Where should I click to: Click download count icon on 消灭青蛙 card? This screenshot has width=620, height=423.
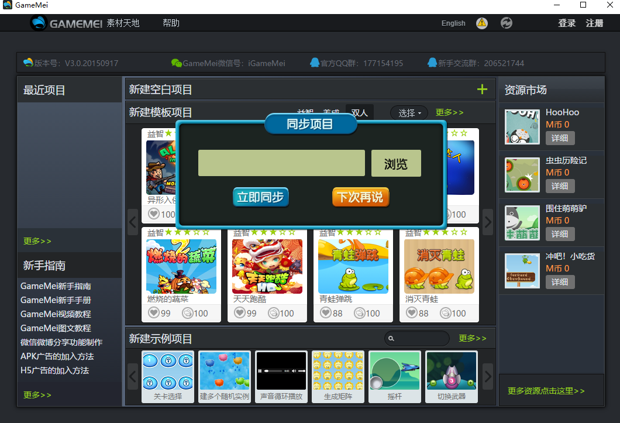point(446,313)
